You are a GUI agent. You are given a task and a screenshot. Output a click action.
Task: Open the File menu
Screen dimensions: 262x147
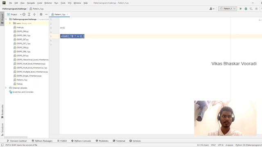10,3
